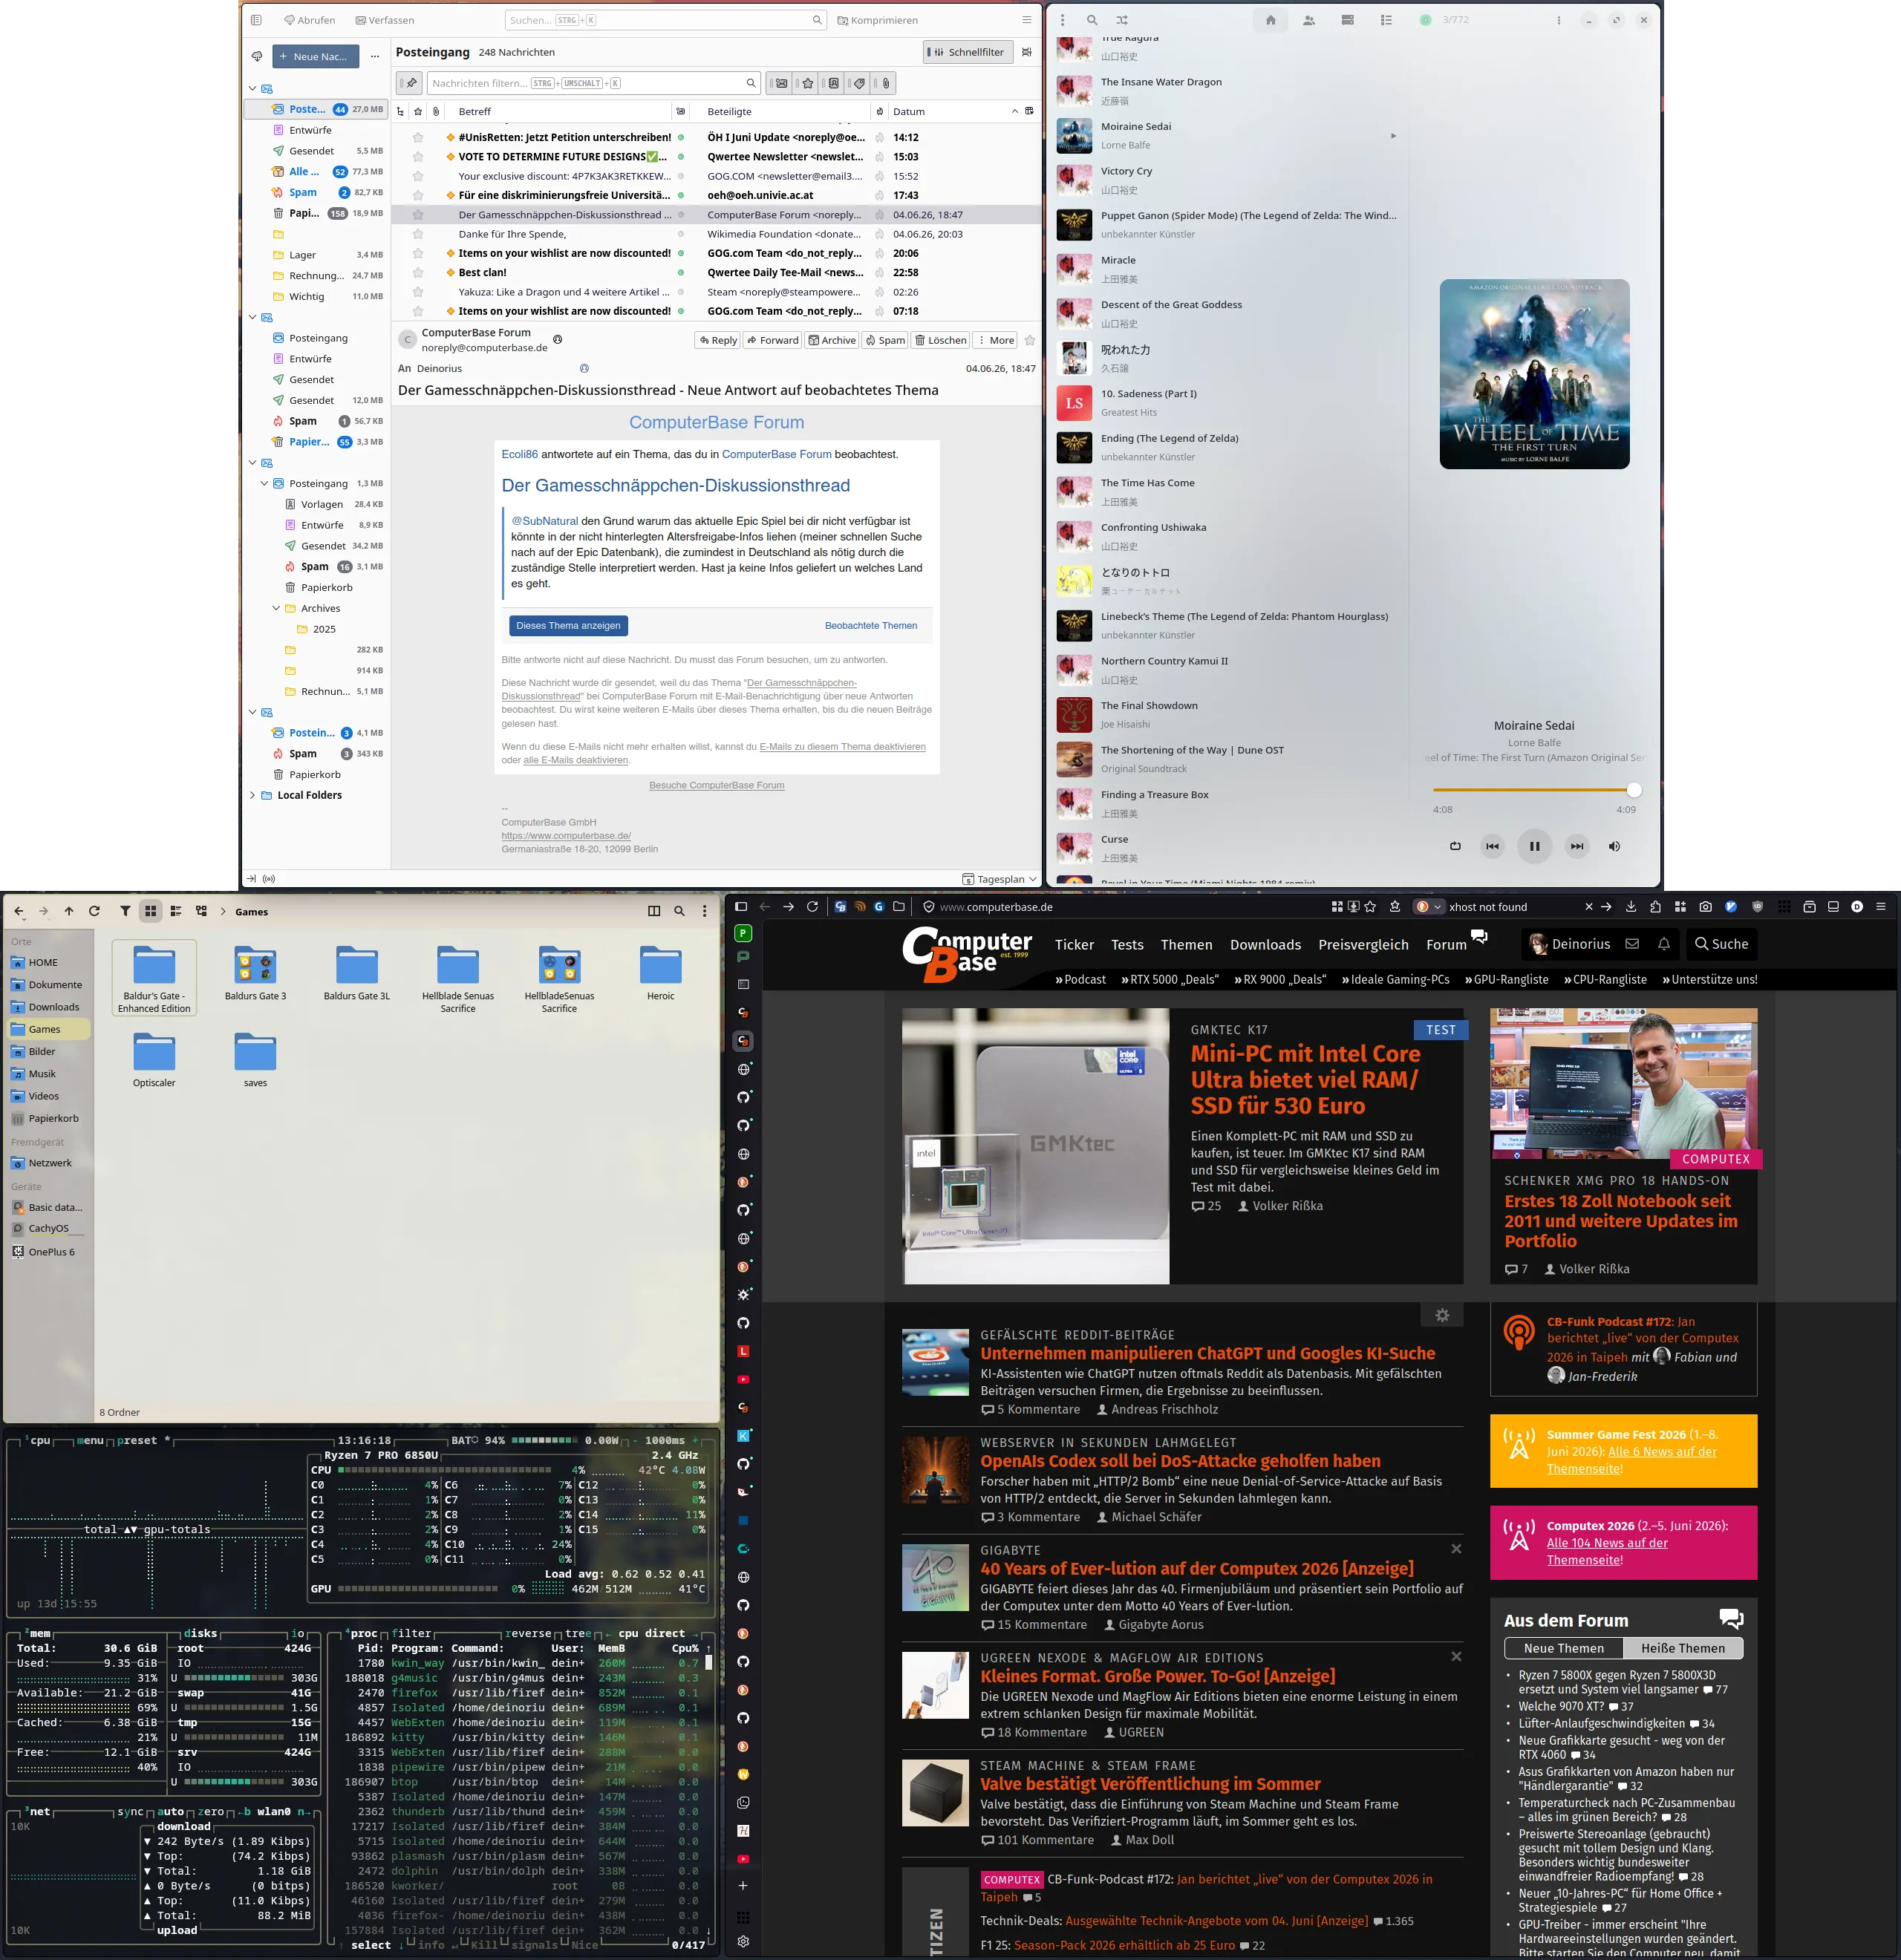Switch to the playlist list view
Screen dimensions: 1901x1960
coord(1386,20)
